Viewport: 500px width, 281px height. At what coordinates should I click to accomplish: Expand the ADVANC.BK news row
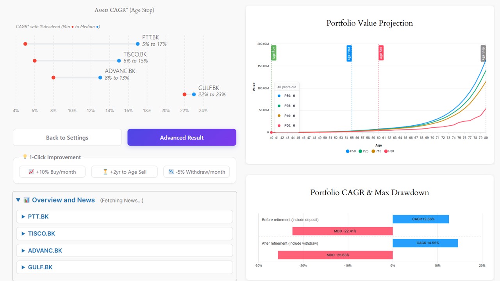coord(125,251)
